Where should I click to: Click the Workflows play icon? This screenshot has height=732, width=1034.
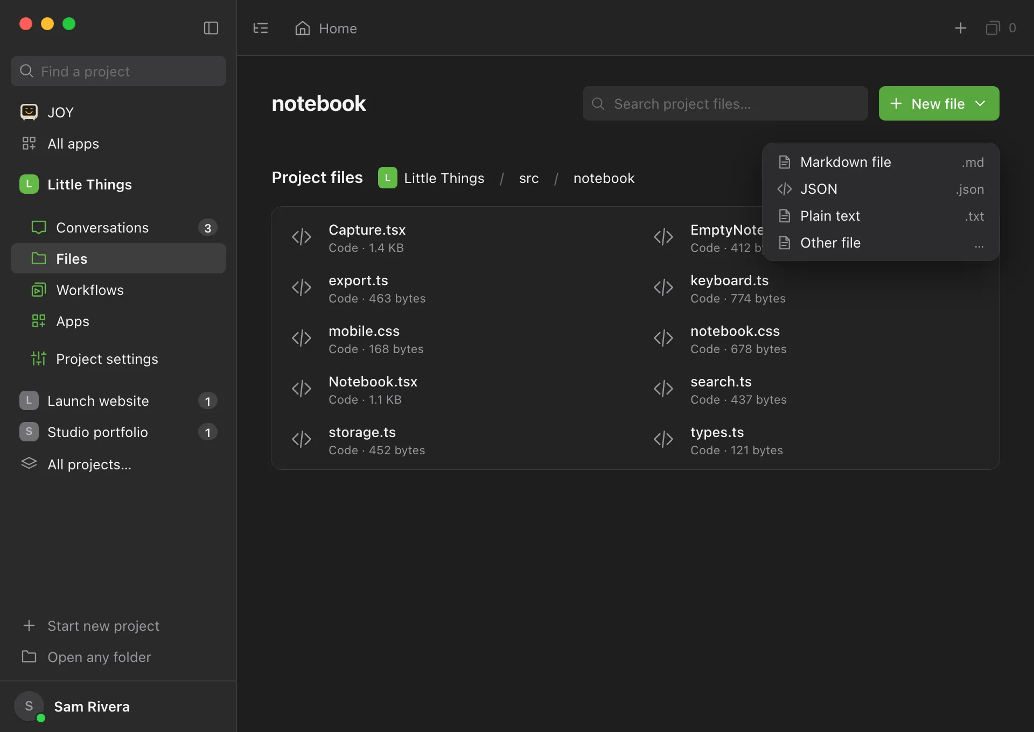39,290
